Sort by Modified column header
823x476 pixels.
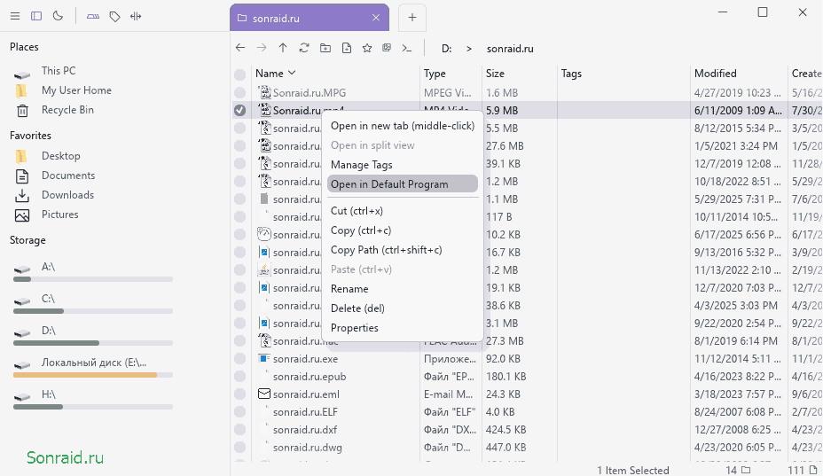[x=716, y=74]
